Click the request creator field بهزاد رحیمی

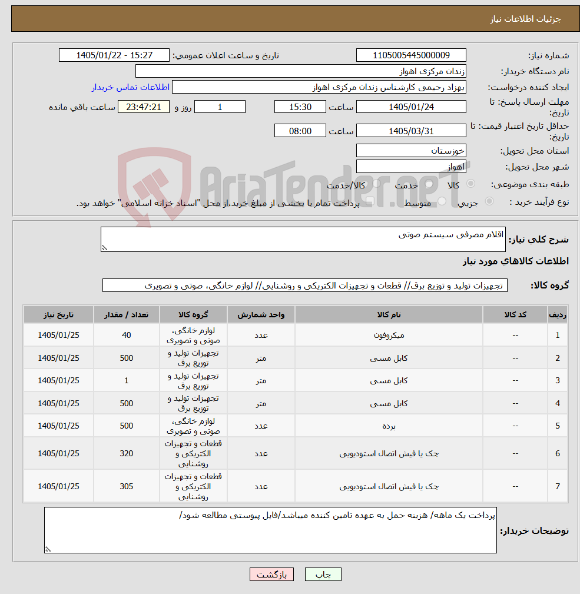click(x=319, y=87)
